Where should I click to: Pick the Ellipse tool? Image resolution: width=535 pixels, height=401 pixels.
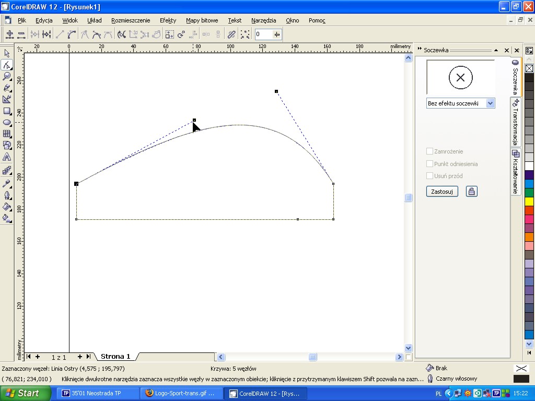(7, 122)
